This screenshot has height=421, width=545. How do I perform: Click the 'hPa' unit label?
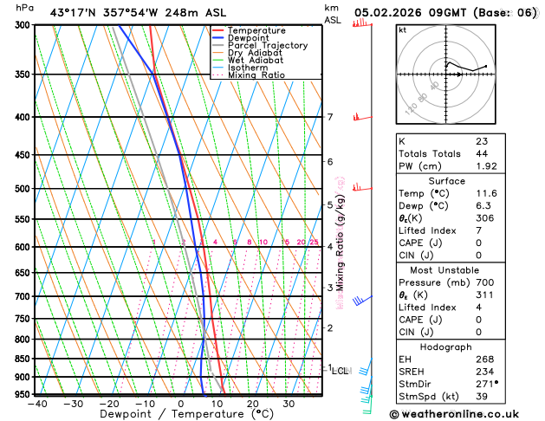click(24, 8)
